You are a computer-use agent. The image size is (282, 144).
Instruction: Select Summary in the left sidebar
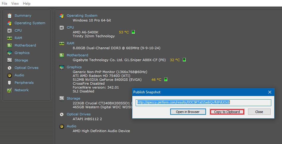[x=23, y=16]
